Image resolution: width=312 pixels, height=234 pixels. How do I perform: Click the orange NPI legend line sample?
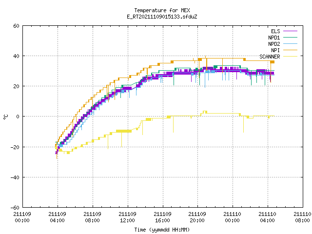coord(290,50)
